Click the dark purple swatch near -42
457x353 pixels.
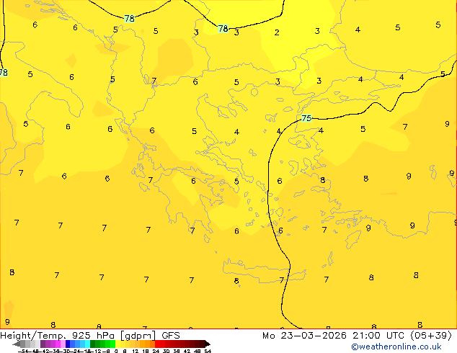click(43, 344)
